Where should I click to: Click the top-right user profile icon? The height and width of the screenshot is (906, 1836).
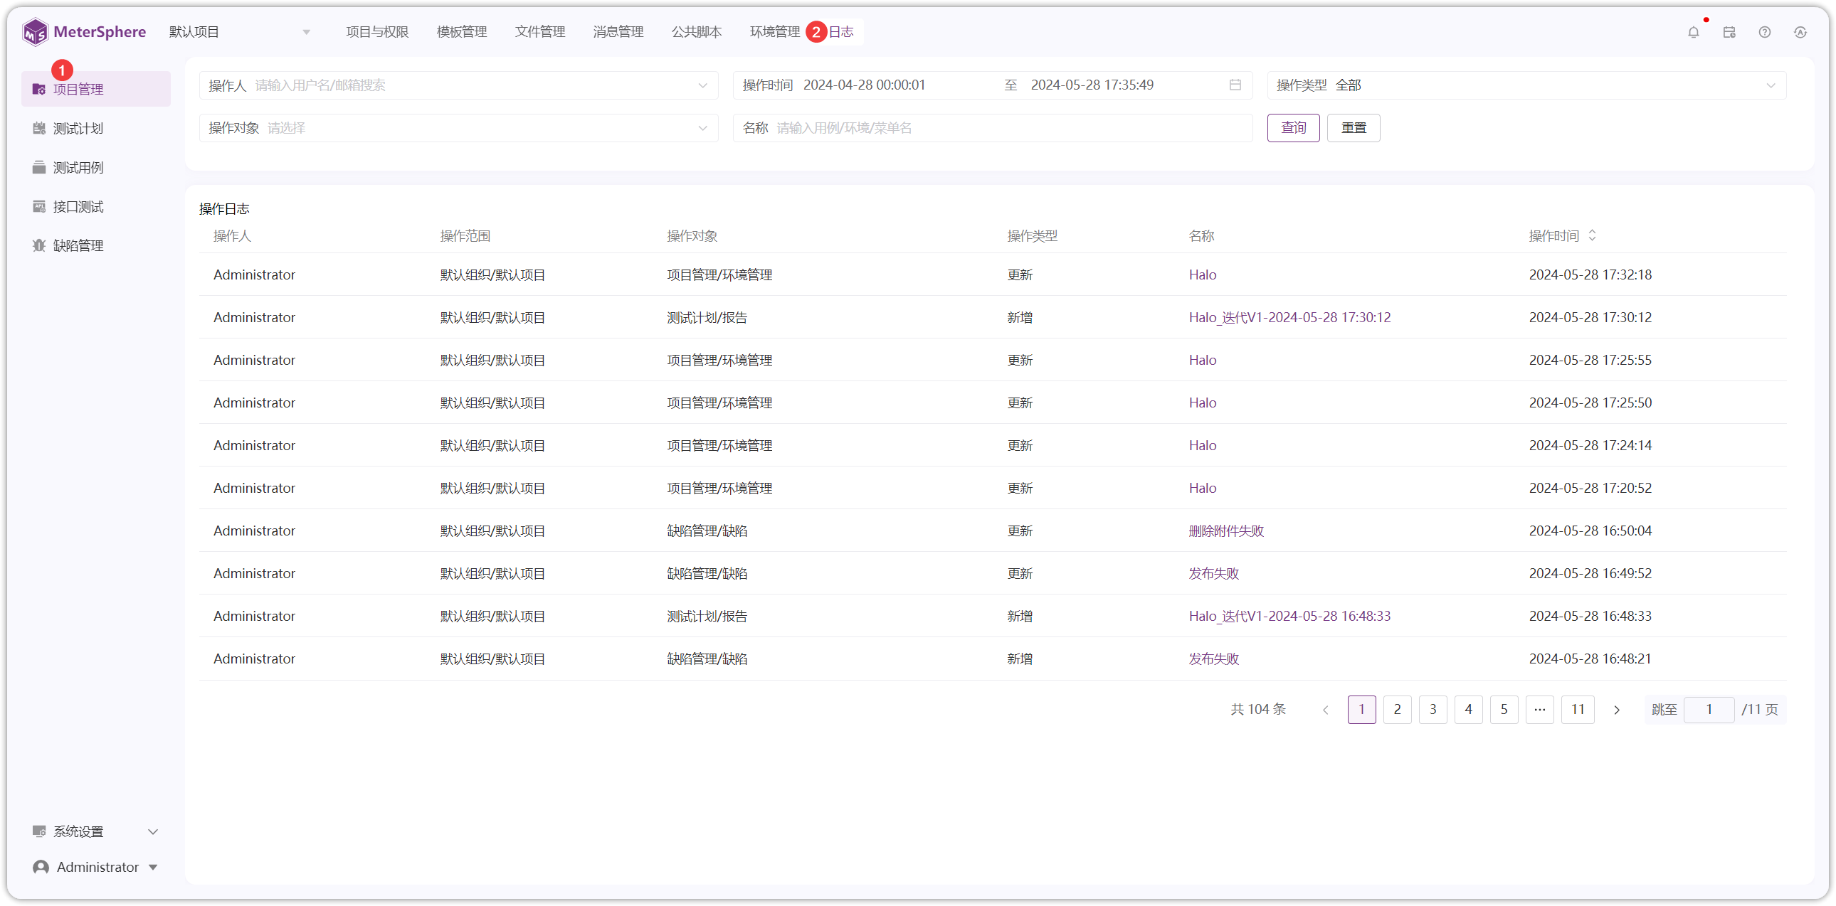1800,32
